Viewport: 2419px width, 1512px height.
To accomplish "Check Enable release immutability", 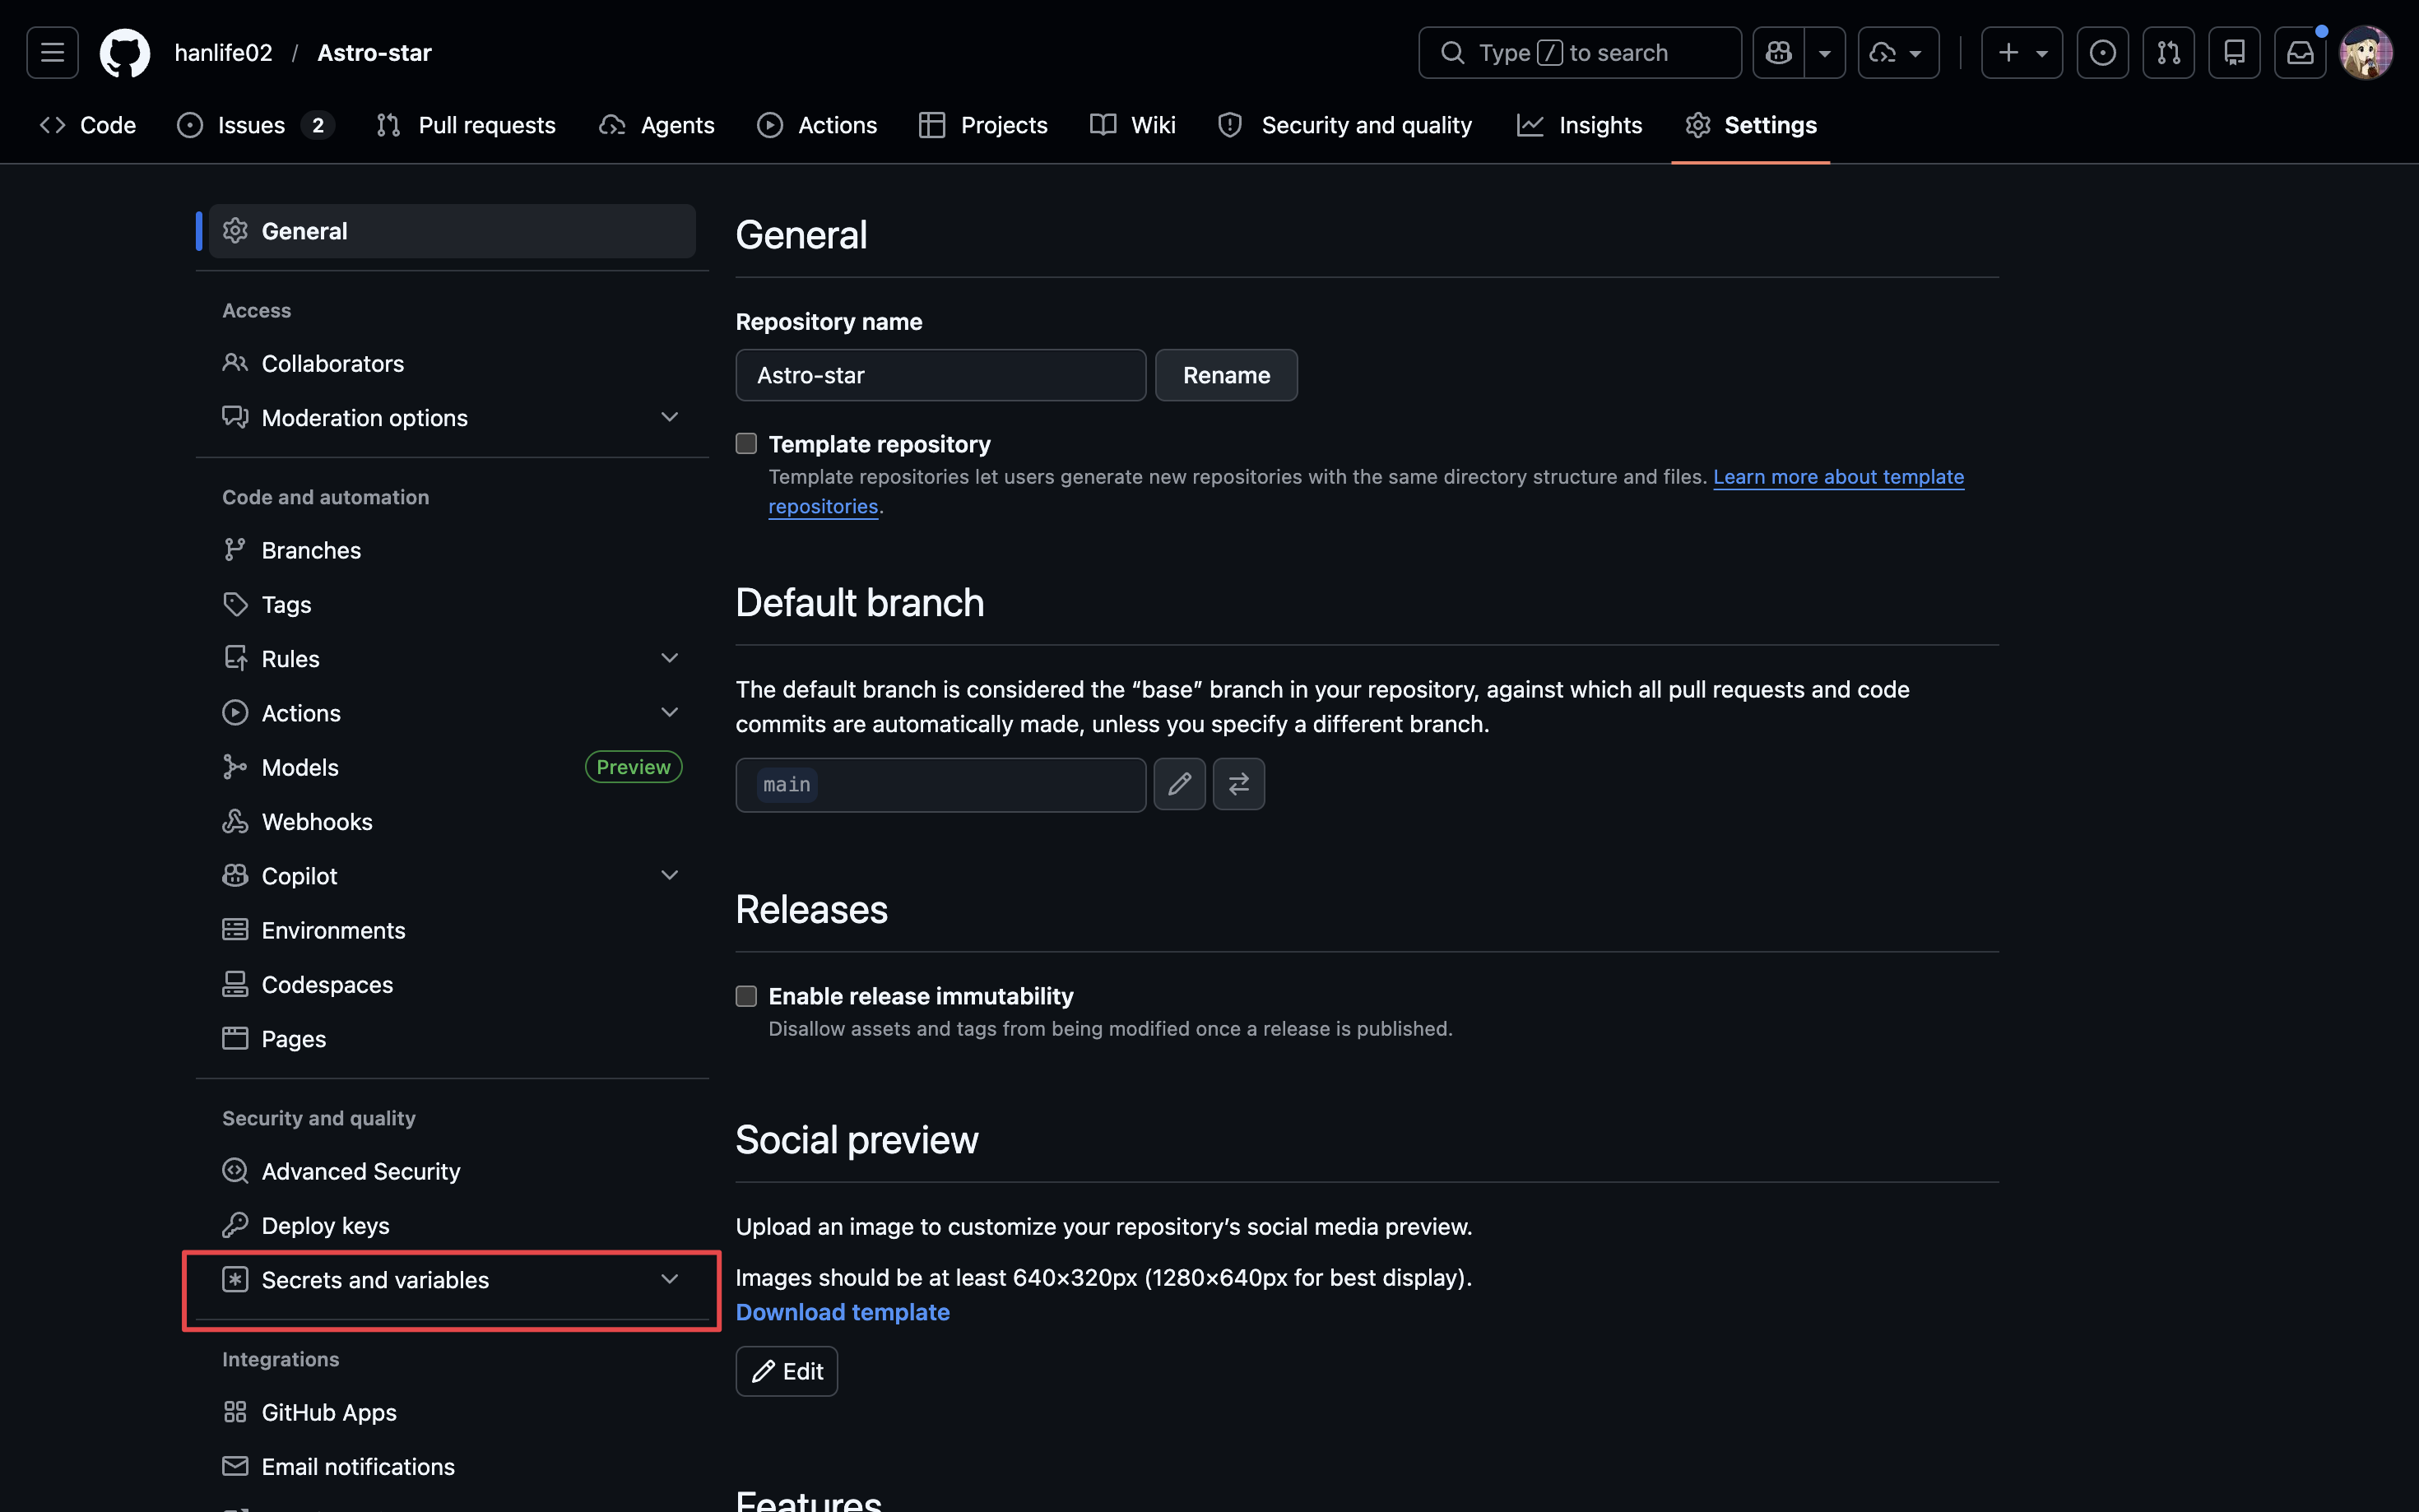I will 746,996.
